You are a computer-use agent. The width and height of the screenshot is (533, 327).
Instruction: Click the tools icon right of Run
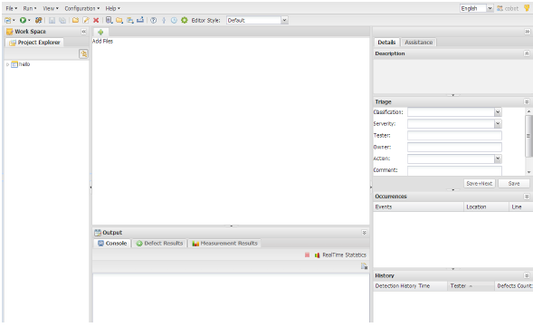click(38, 21)
